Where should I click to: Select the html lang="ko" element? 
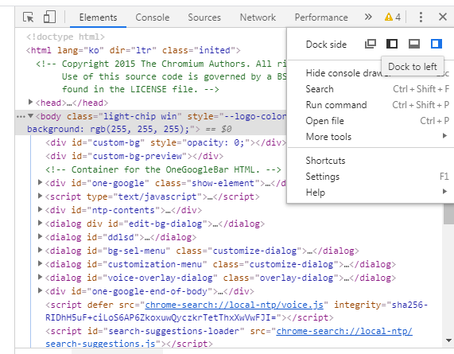(134, 50)
